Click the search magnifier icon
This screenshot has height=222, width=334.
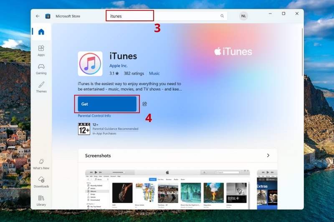pos(222,16)
